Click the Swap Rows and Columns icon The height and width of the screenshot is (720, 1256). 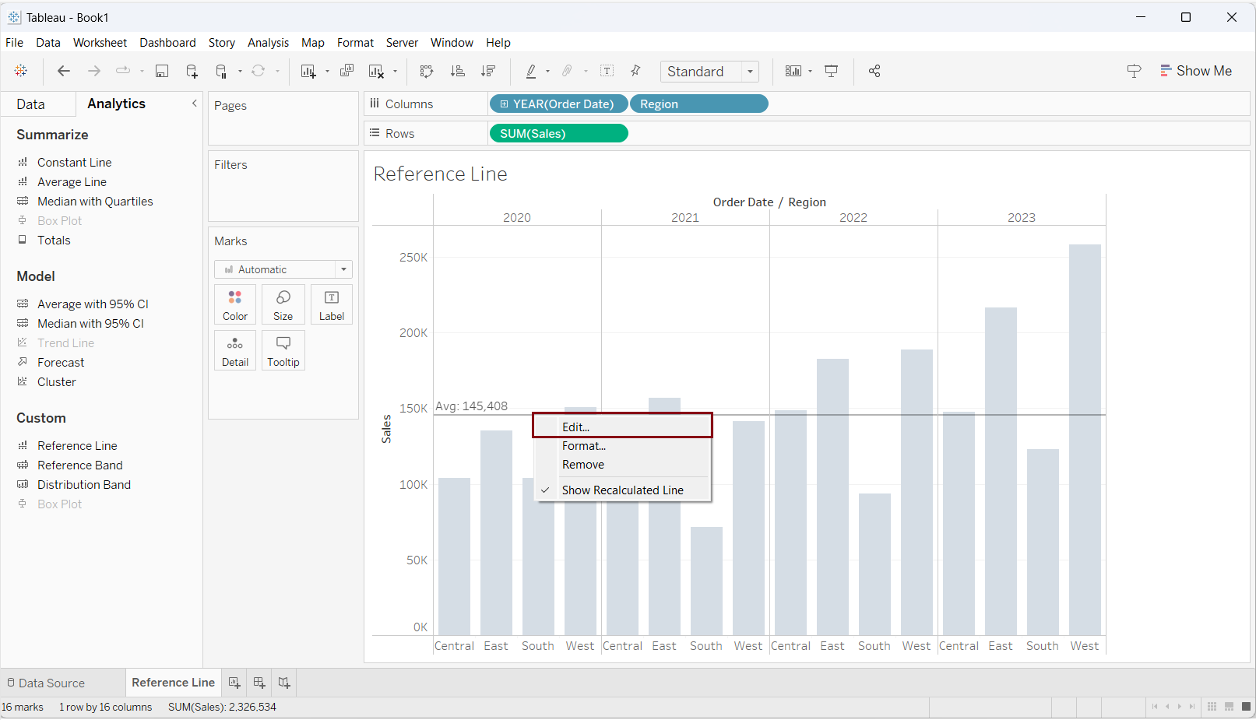point(426,71)
